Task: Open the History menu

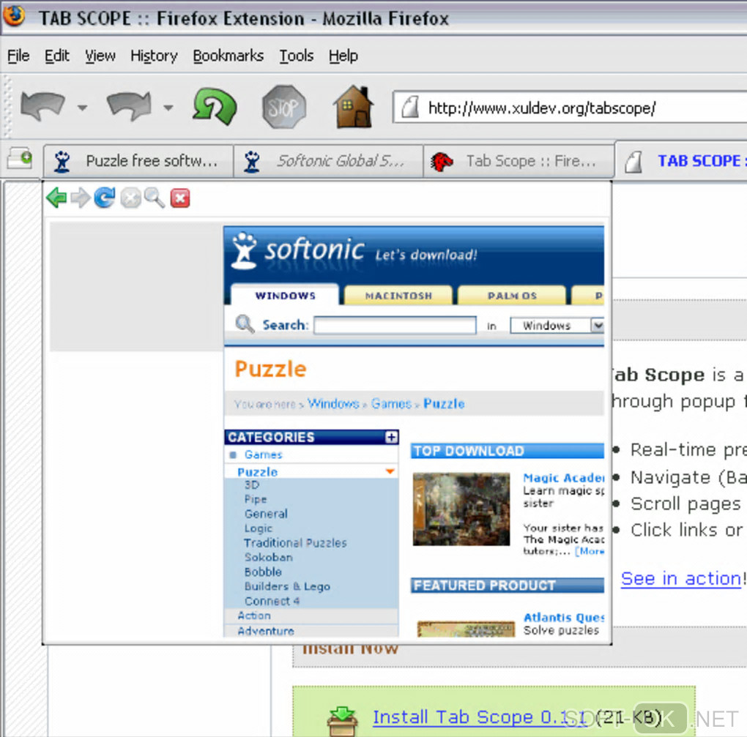Action: [154, 56]
